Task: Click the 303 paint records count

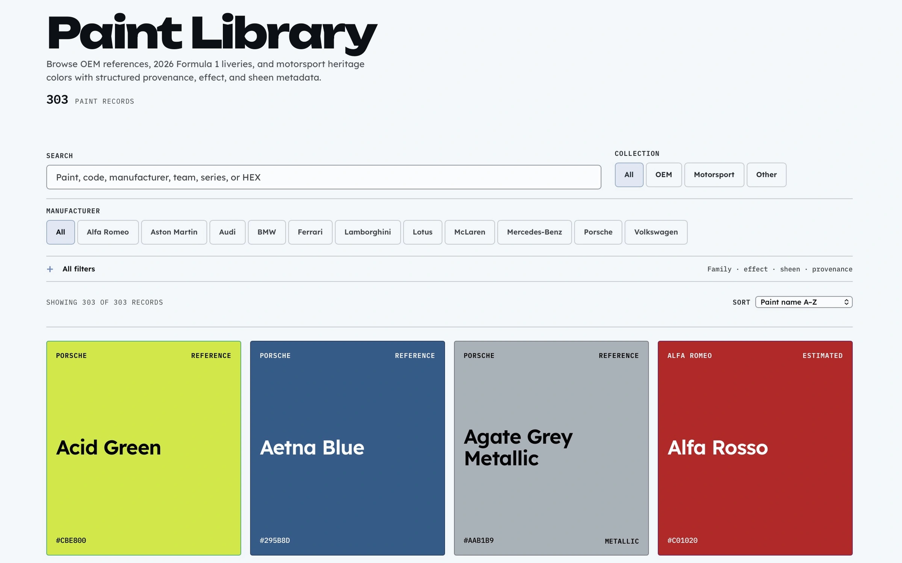Action: click(x=90, y=100)
